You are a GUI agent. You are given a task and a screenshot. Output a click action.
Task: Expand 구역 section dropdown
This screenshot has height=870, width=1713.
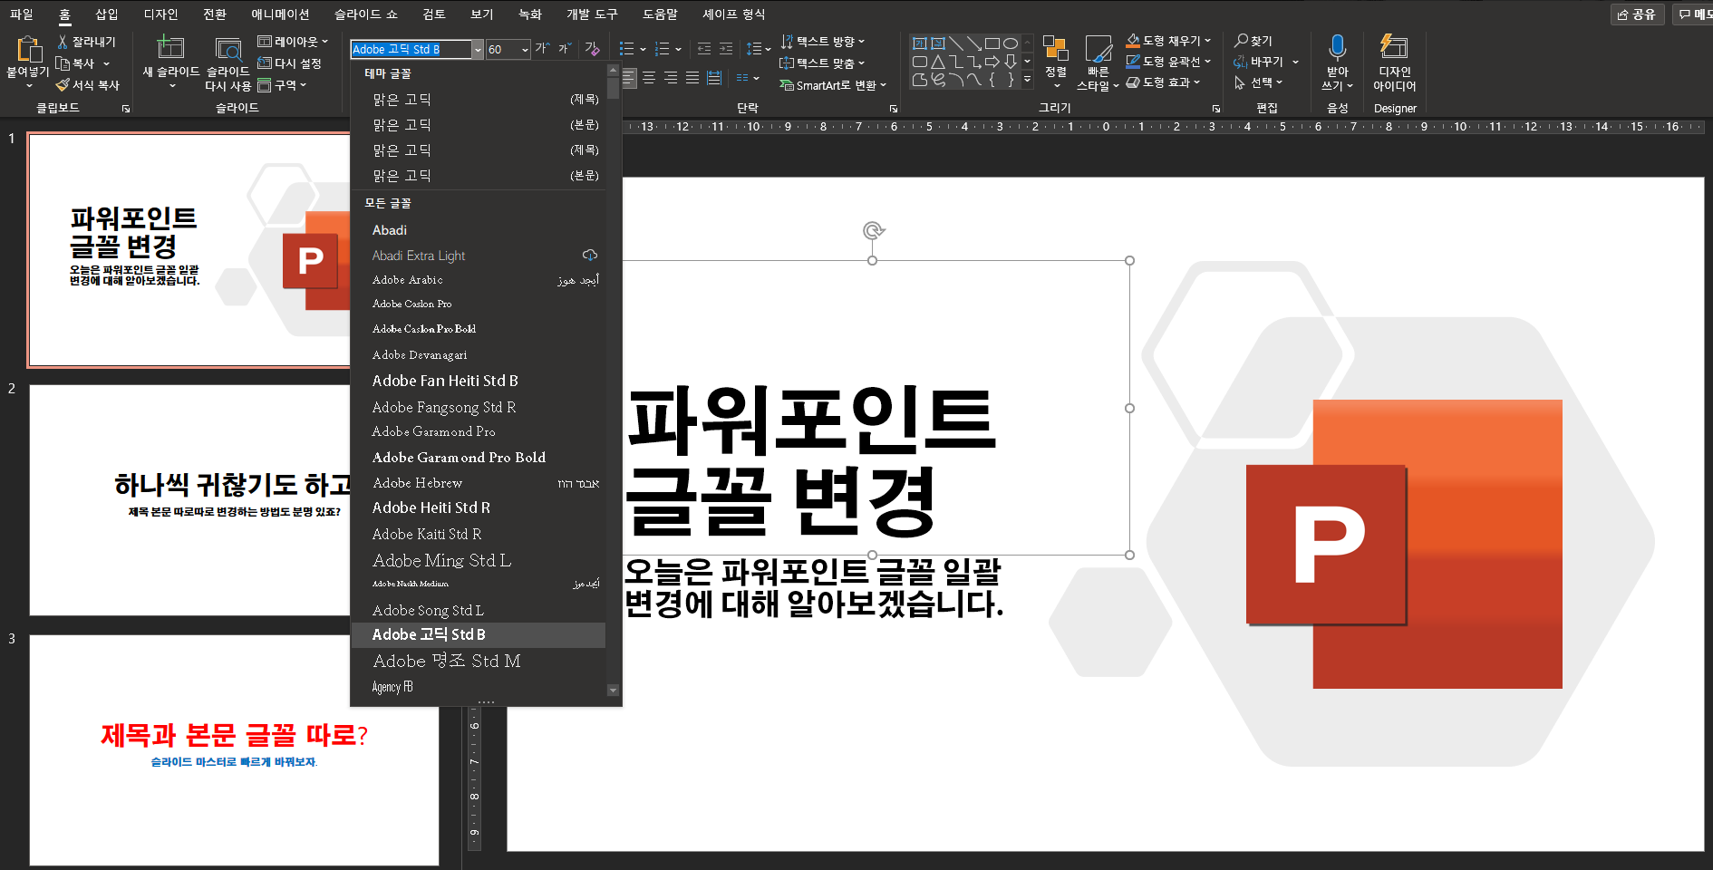[x=303, y=85]
